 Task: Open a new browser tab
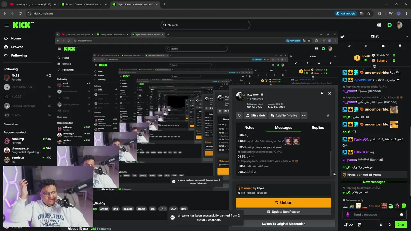(x=164, y=4)
